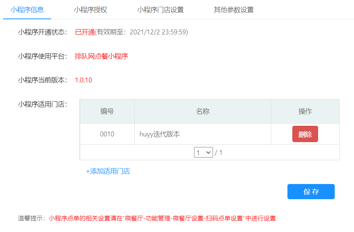Click the 名称 column header
The height and width of the screenshot is (232, 354).
pos(203,111)
